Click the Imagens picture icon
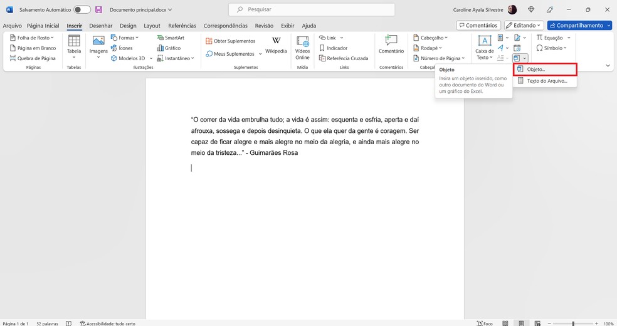The width and height of the screenshot is (617, 326). [x=98, y=41]
